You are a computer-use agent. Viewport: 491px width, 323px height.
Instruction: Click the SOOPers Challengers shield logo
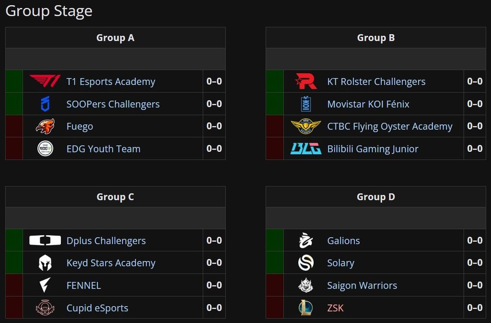point(45,104)
